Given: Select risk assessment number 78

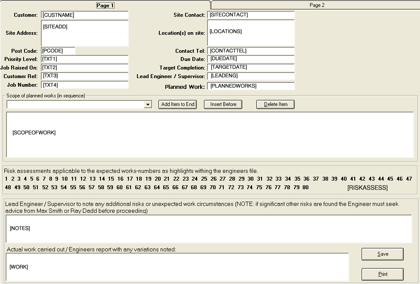Looking at the screenshot, I should pos(287,187).
